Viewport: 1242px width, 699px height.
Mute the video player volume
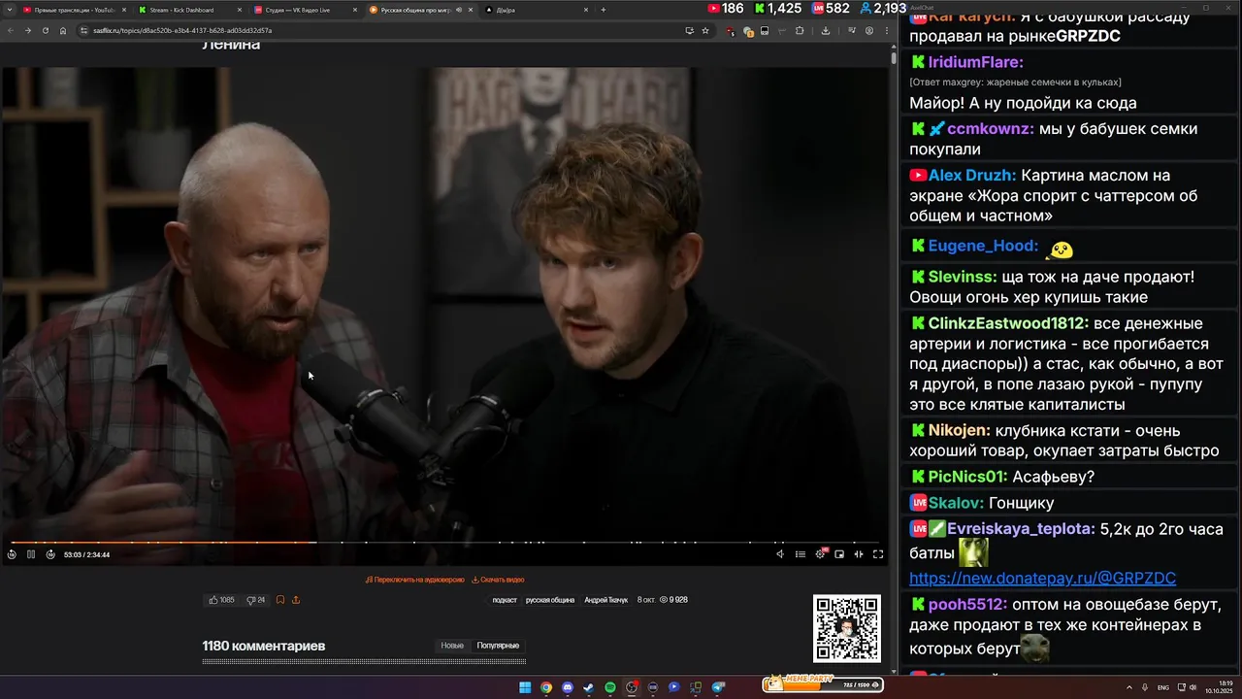pyautogui.click(x=780, y=554)
